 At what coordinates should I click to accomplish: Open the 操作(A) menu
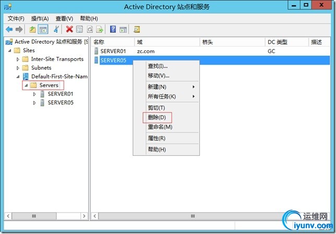pyautogui.click(x=40, y=19)
